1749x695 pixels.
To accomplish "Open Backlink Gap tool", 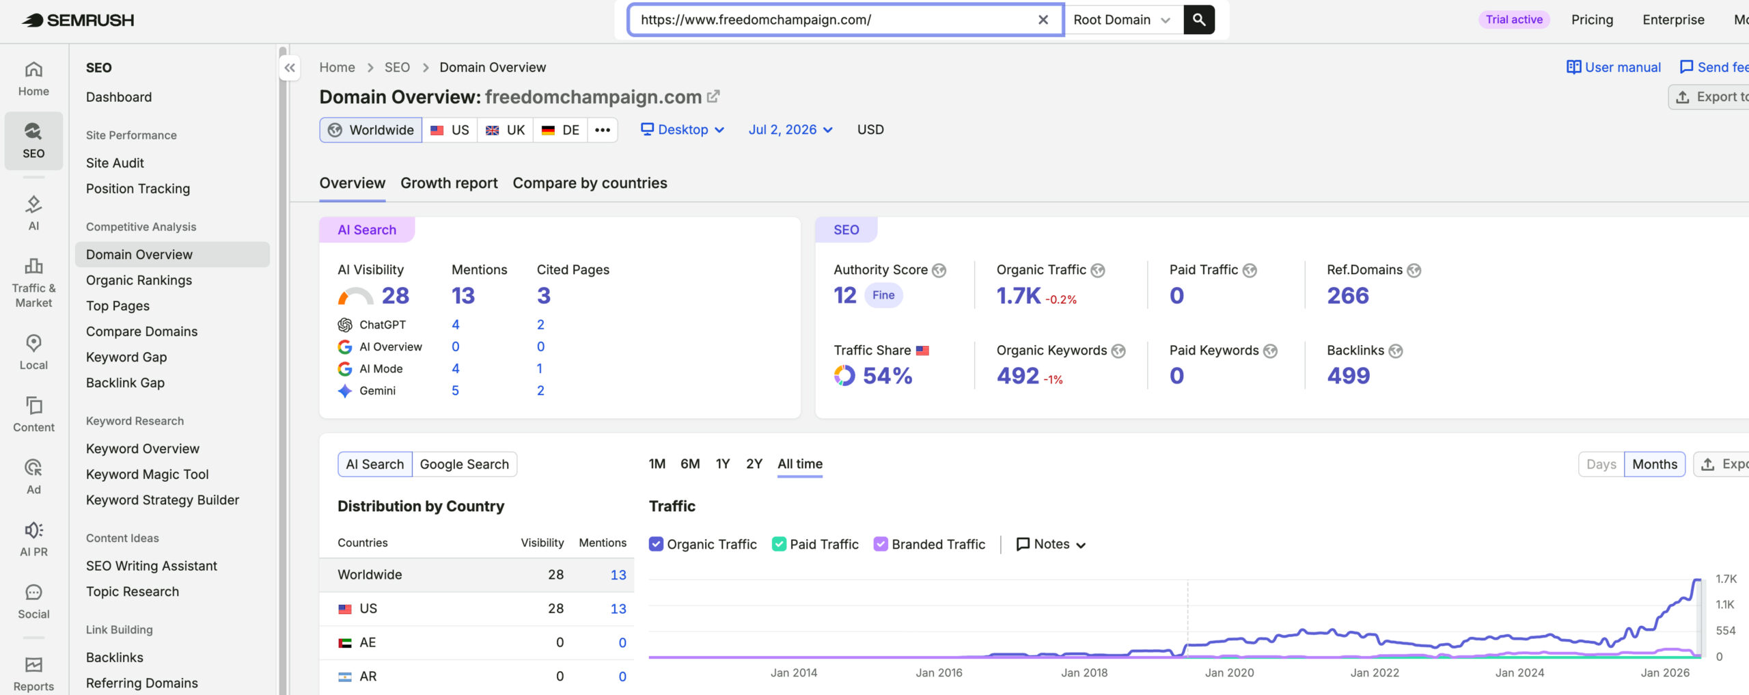I will click(x=125, y=383).
